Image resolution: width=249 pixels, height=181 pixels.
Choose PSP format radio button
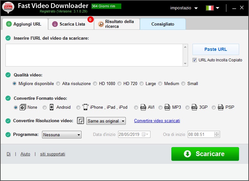point(214,107)
